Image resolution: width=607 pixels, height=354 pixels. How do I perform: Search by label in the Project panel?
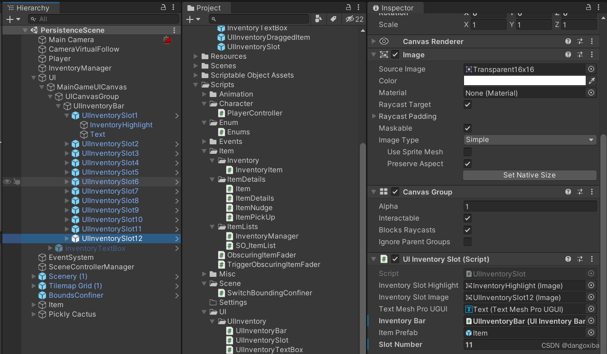tap(333, 19)
